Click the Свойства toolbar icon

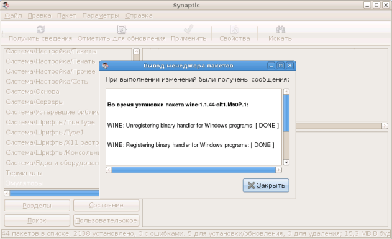click(x=234, y=29)
